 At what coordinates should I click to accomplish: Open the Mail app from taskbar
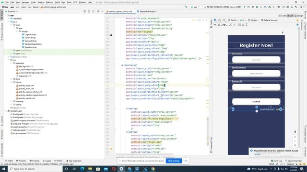pos(106,169)
